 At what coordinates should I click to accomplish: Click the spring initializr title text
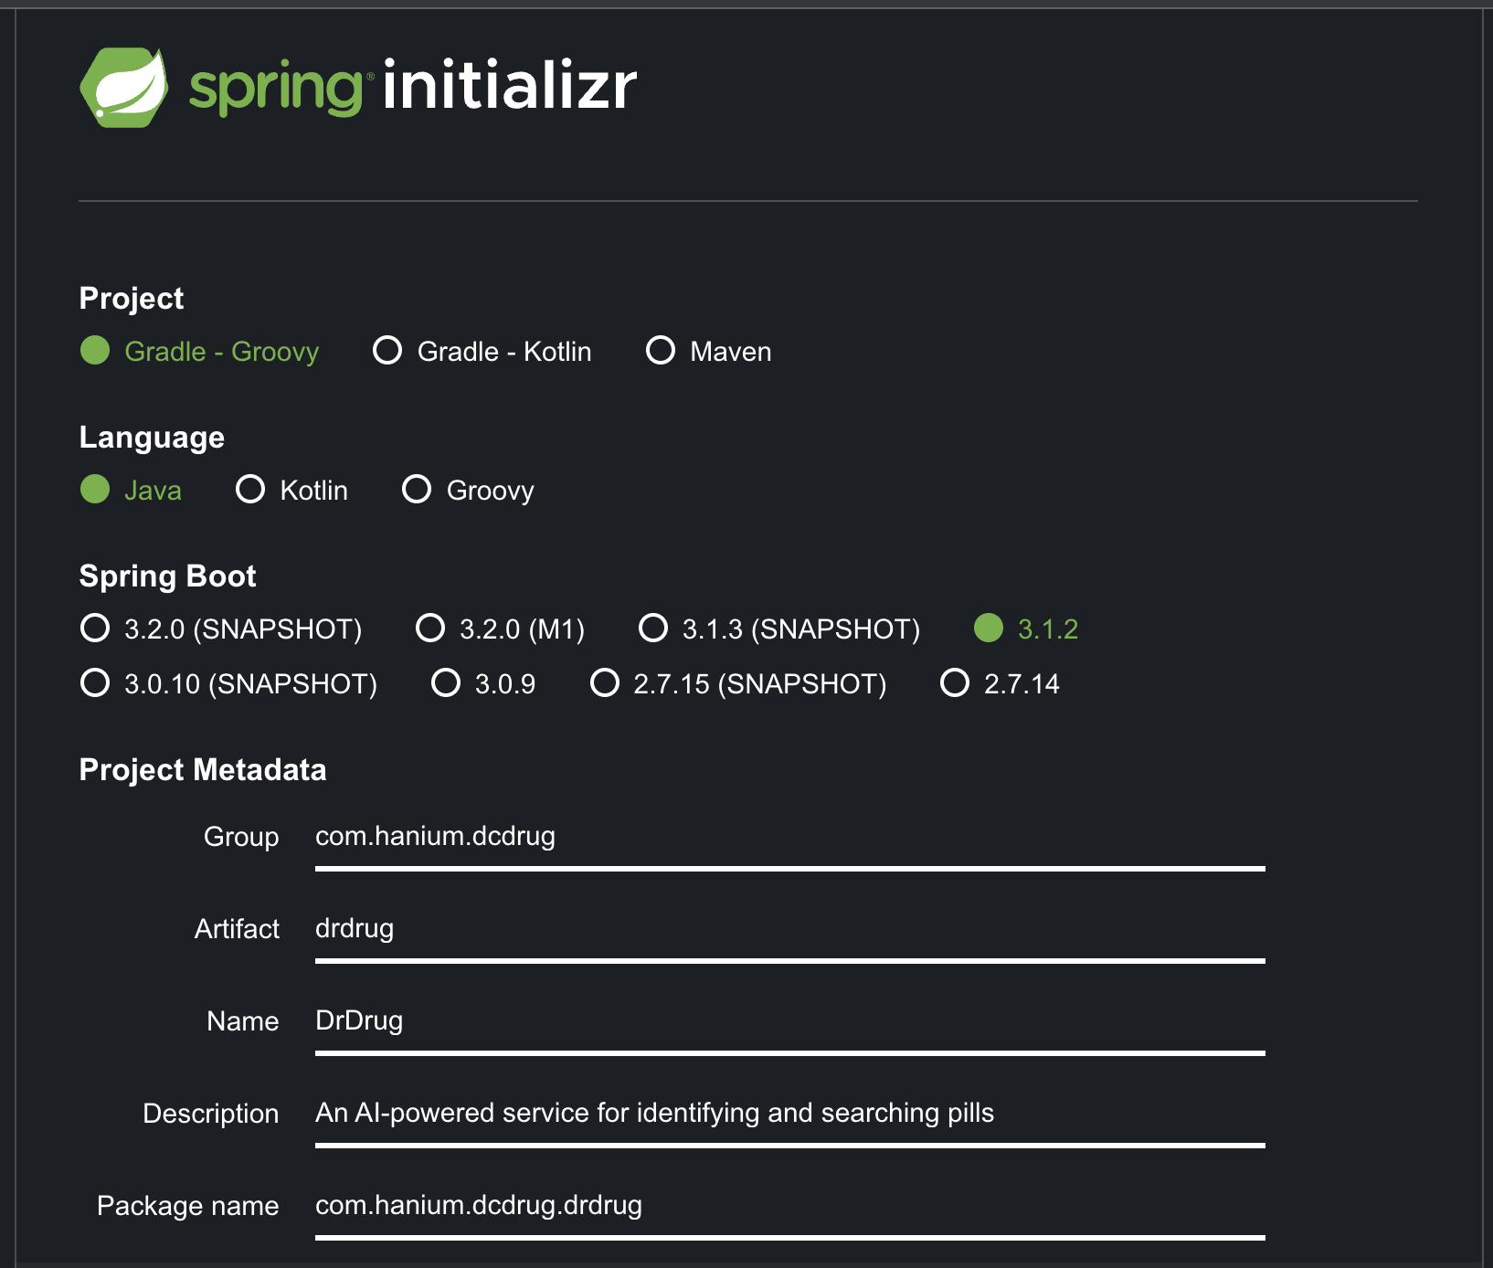413,87
